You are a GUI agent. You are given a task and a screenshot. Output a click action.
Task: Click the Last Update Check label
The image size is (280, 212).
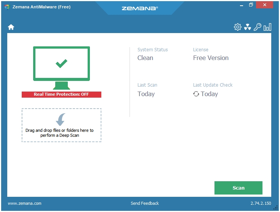point(213,85)
